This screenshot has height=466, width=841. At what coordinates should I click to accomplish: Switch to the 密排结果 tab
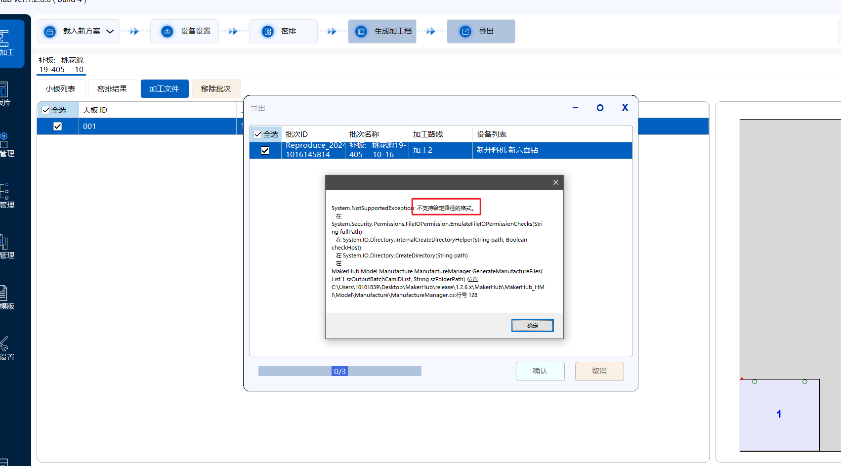pos(112,89)
